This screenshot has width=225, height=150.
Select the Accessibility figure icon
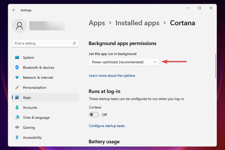point(17,137)
